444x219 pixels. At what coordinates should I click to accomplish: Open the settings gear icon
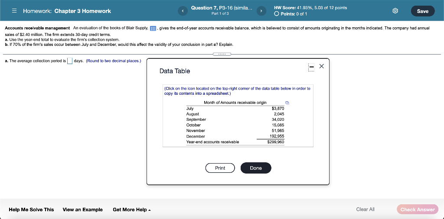[395, 11]
